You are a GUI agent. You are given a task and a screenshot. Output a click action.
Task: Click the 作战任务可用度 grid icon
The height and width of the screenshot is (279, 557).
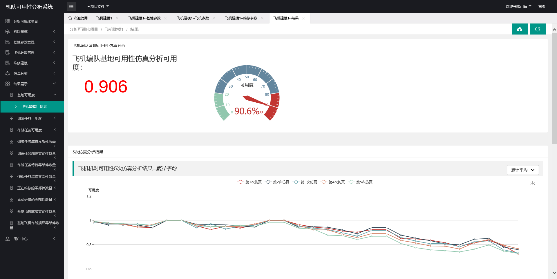12,130
